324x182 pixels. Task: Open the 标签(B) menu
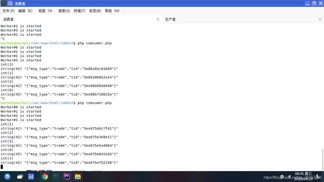(95, 11)
